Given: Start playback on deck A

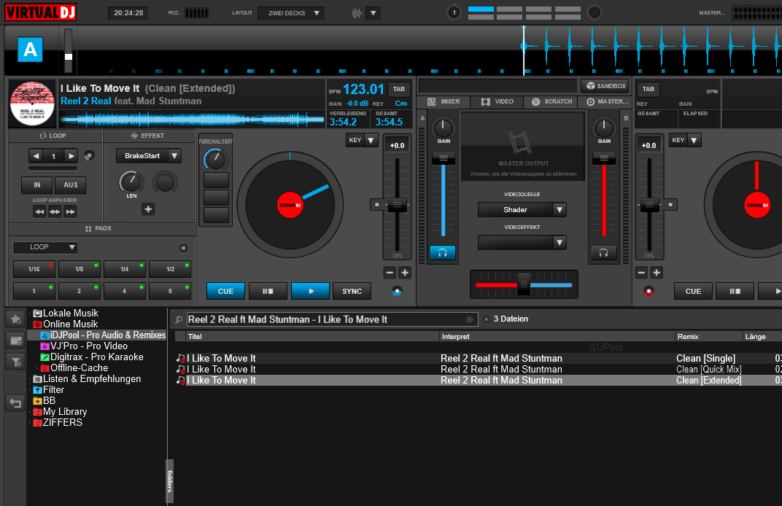Looking at the screenshot, I should pos(310,291).
